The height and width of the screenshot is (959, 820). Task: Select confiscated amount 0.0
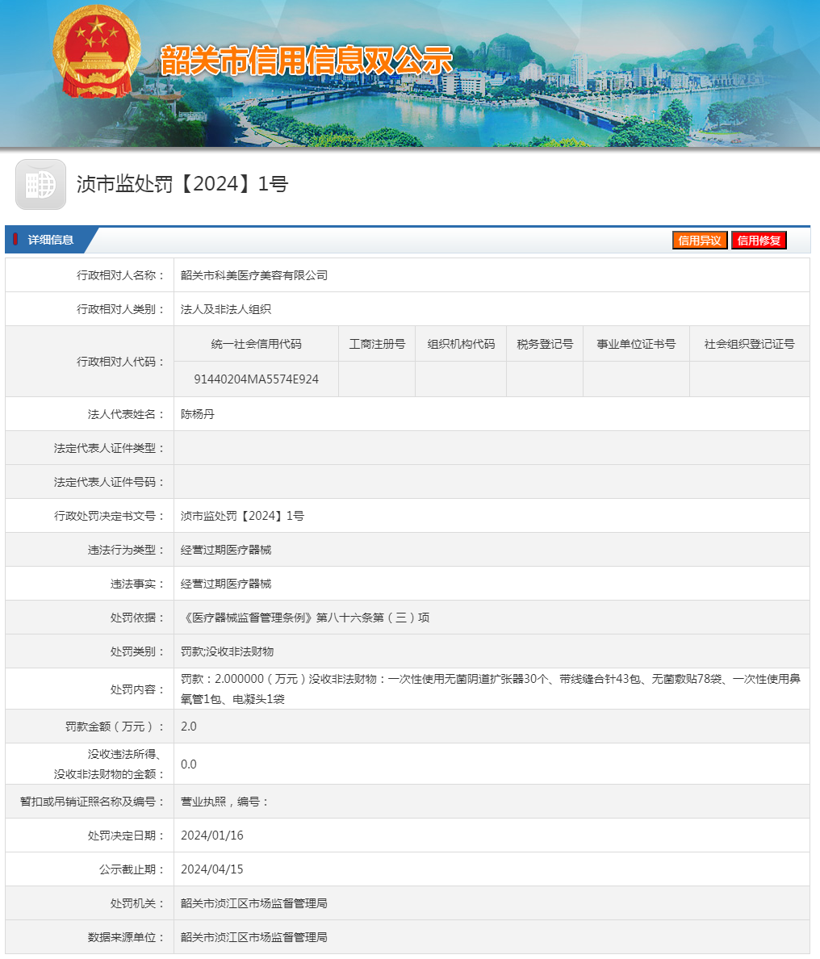[188, 764]
